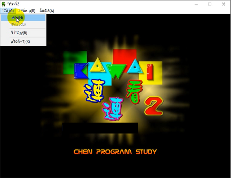Click the KAWAI logo graphic

point(113,68)
